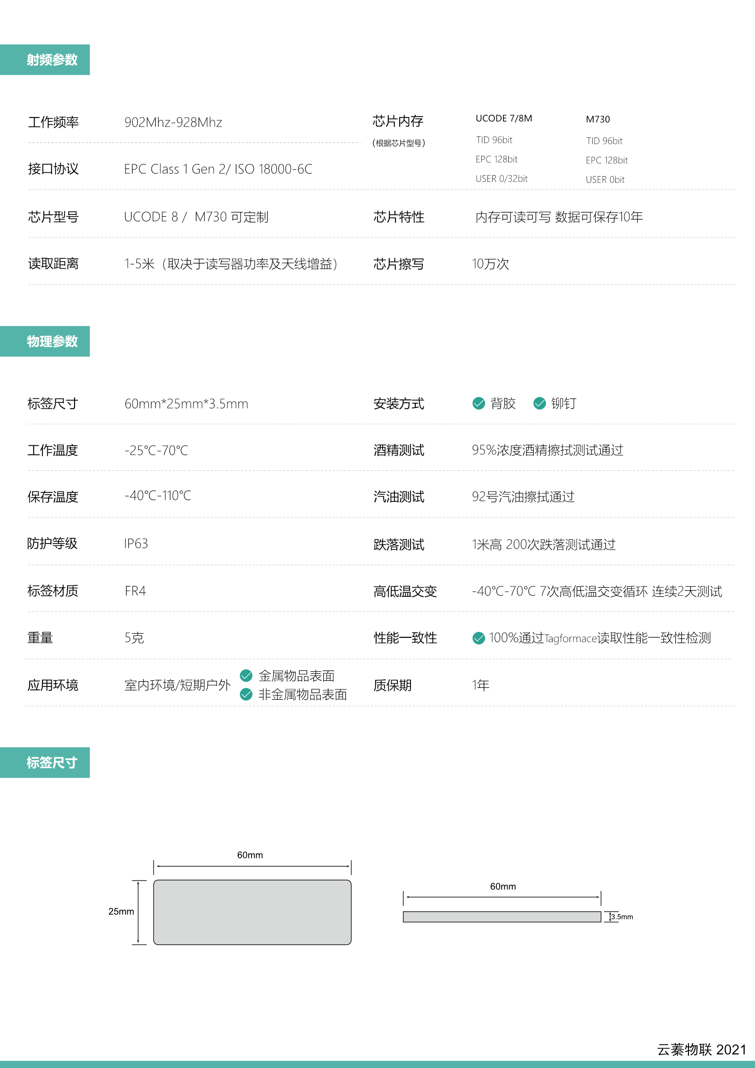Click the 25mm height dimension label

[x=121, y=911]
